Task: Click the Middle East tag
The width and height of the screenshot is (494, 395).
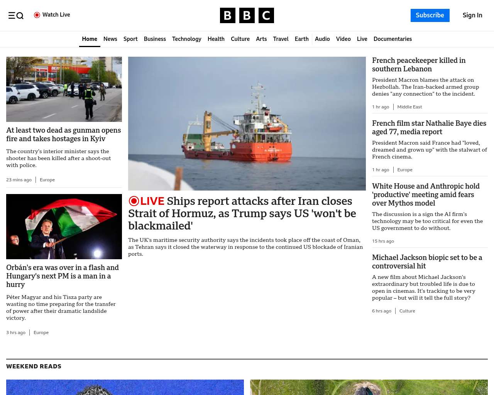Action: point(409,107)
